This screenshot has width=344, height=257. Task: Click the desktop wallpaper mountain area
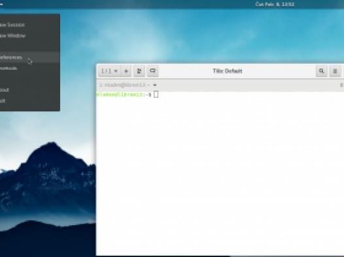coord(48,186)
